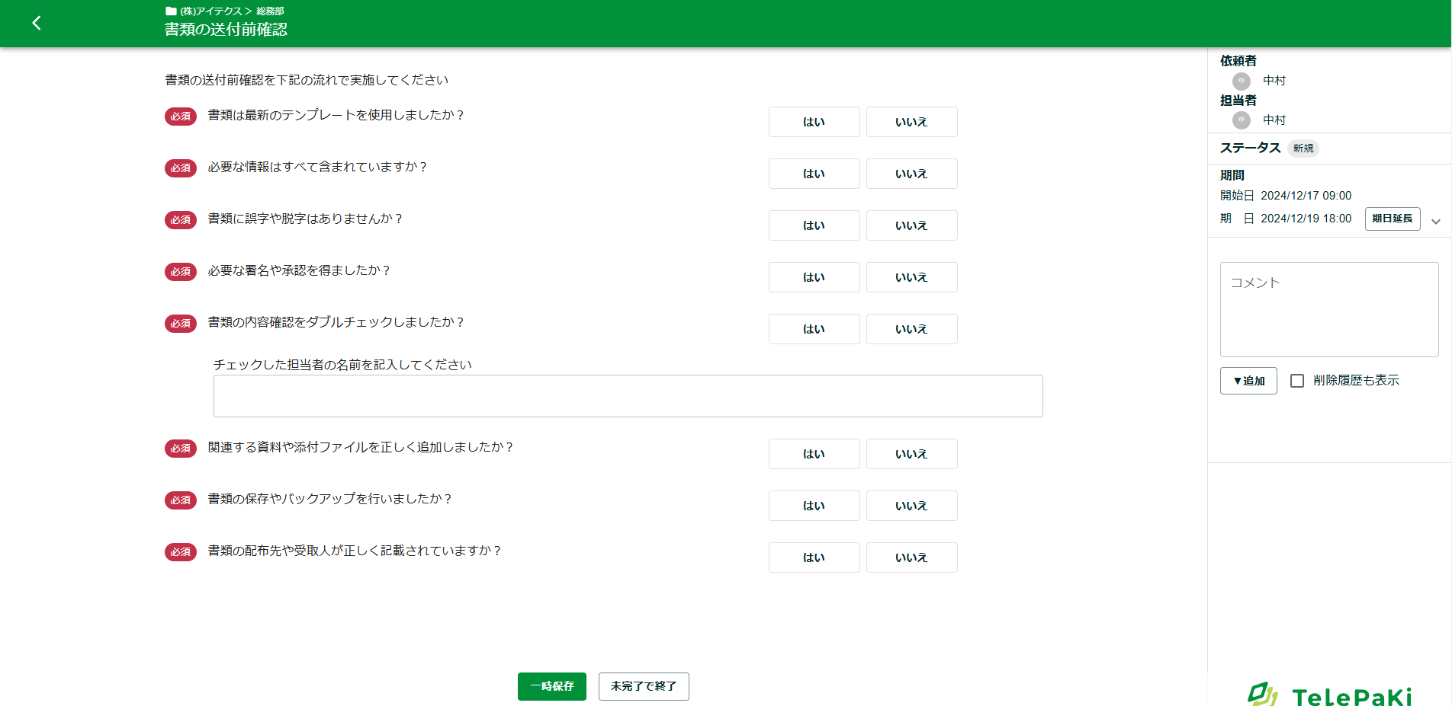Open the ▼追加 comment dropdown
1452x706 pixels.
(1248, 381)
